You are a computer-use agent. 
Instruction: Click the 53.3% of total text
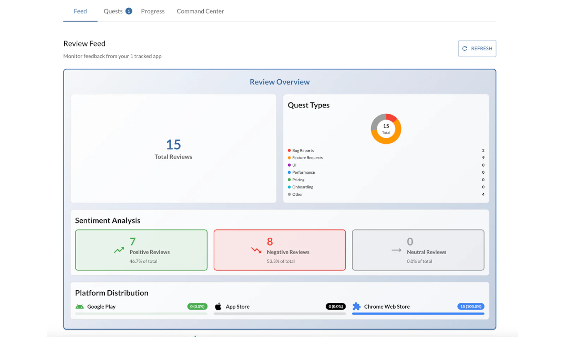281,261
